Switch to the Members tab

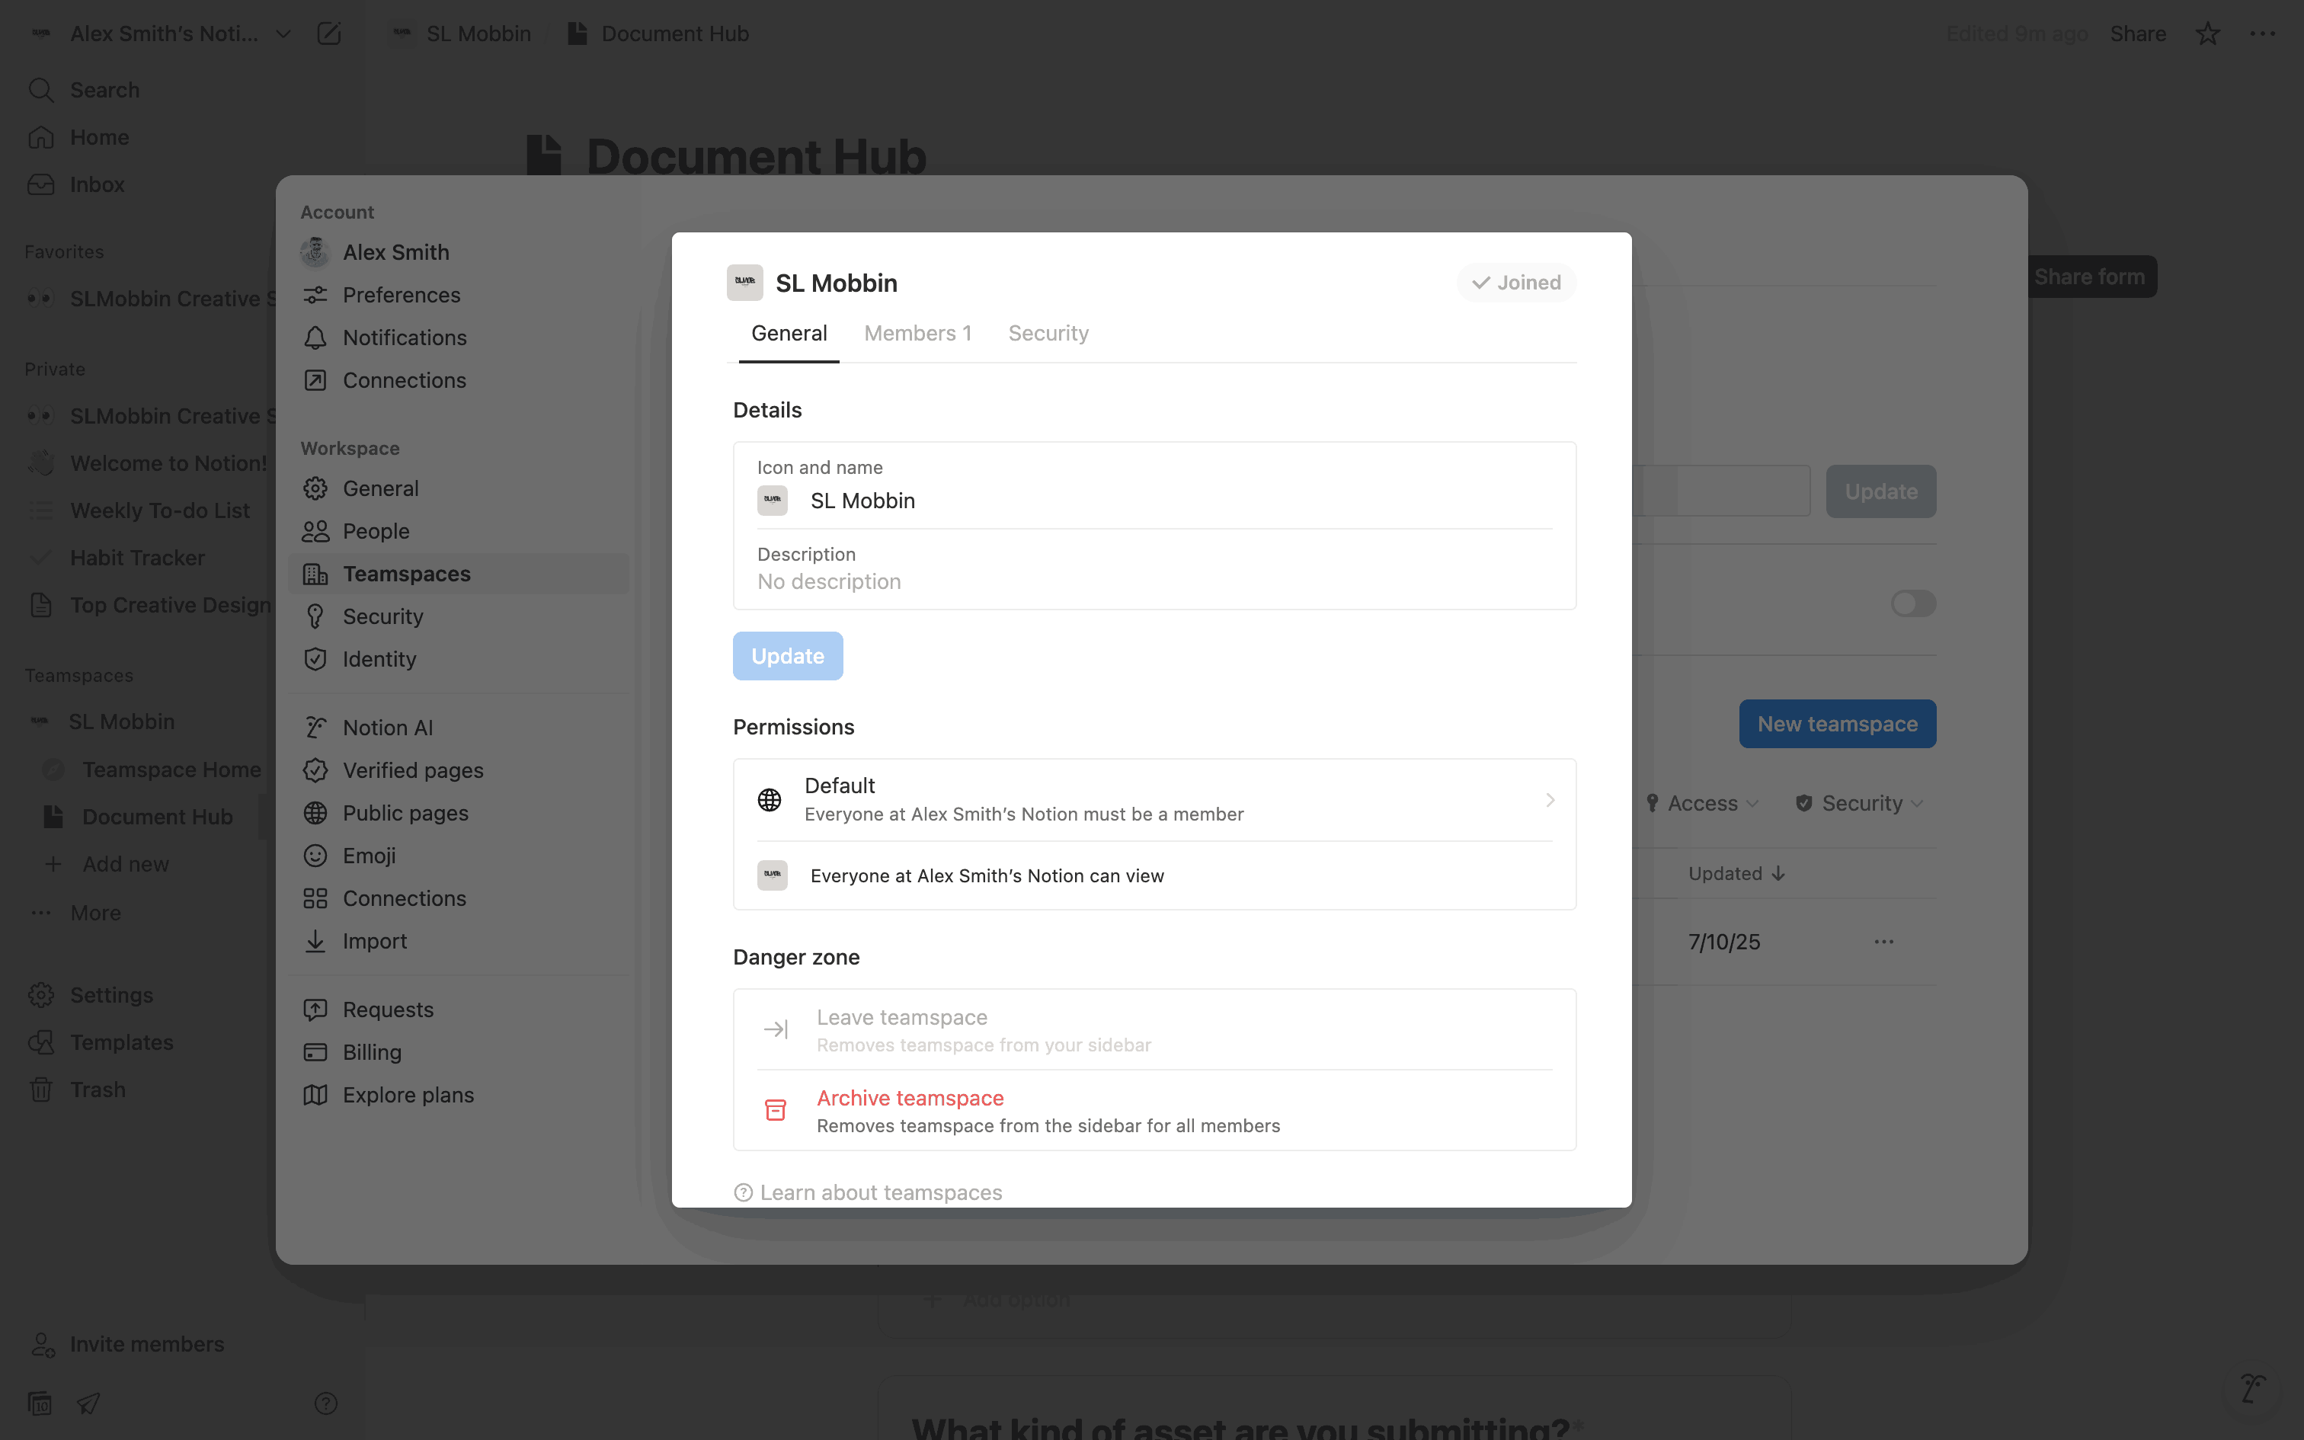pyautogui.click(x=917, y=334)
